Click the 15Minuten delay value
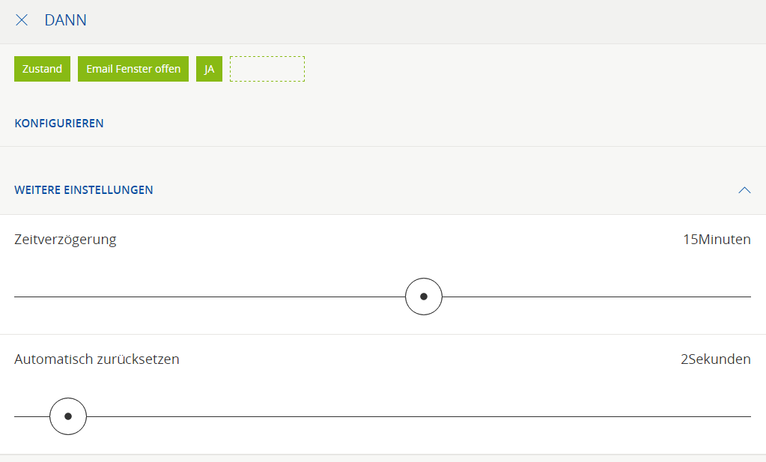 click(x=716, y=240)
